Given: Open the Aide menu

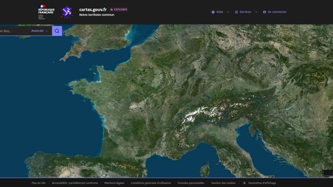Looking at the screenshot, I should coord(221,12).
